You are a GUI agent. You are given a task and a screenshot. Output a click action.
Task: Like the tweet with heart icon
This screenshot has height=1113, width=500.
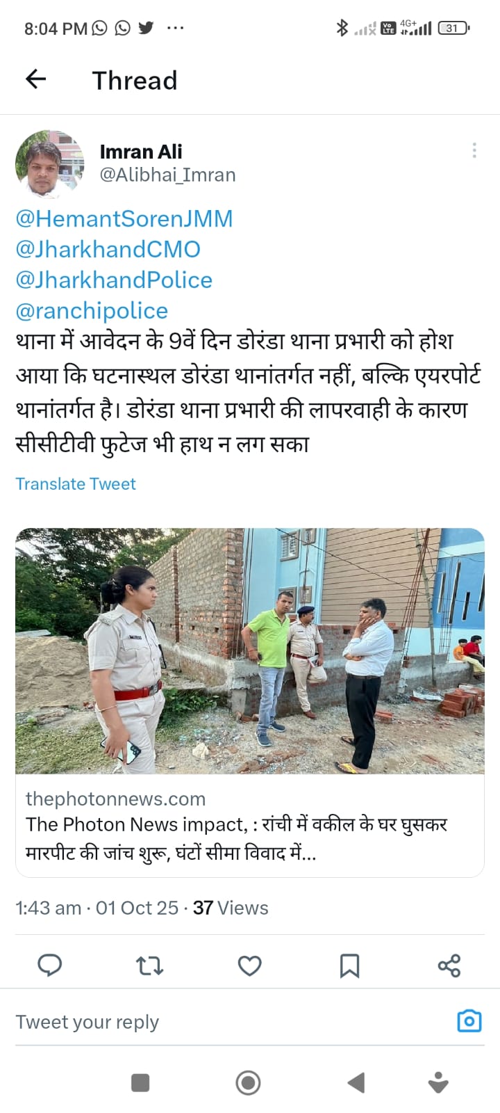pos(249,966)
